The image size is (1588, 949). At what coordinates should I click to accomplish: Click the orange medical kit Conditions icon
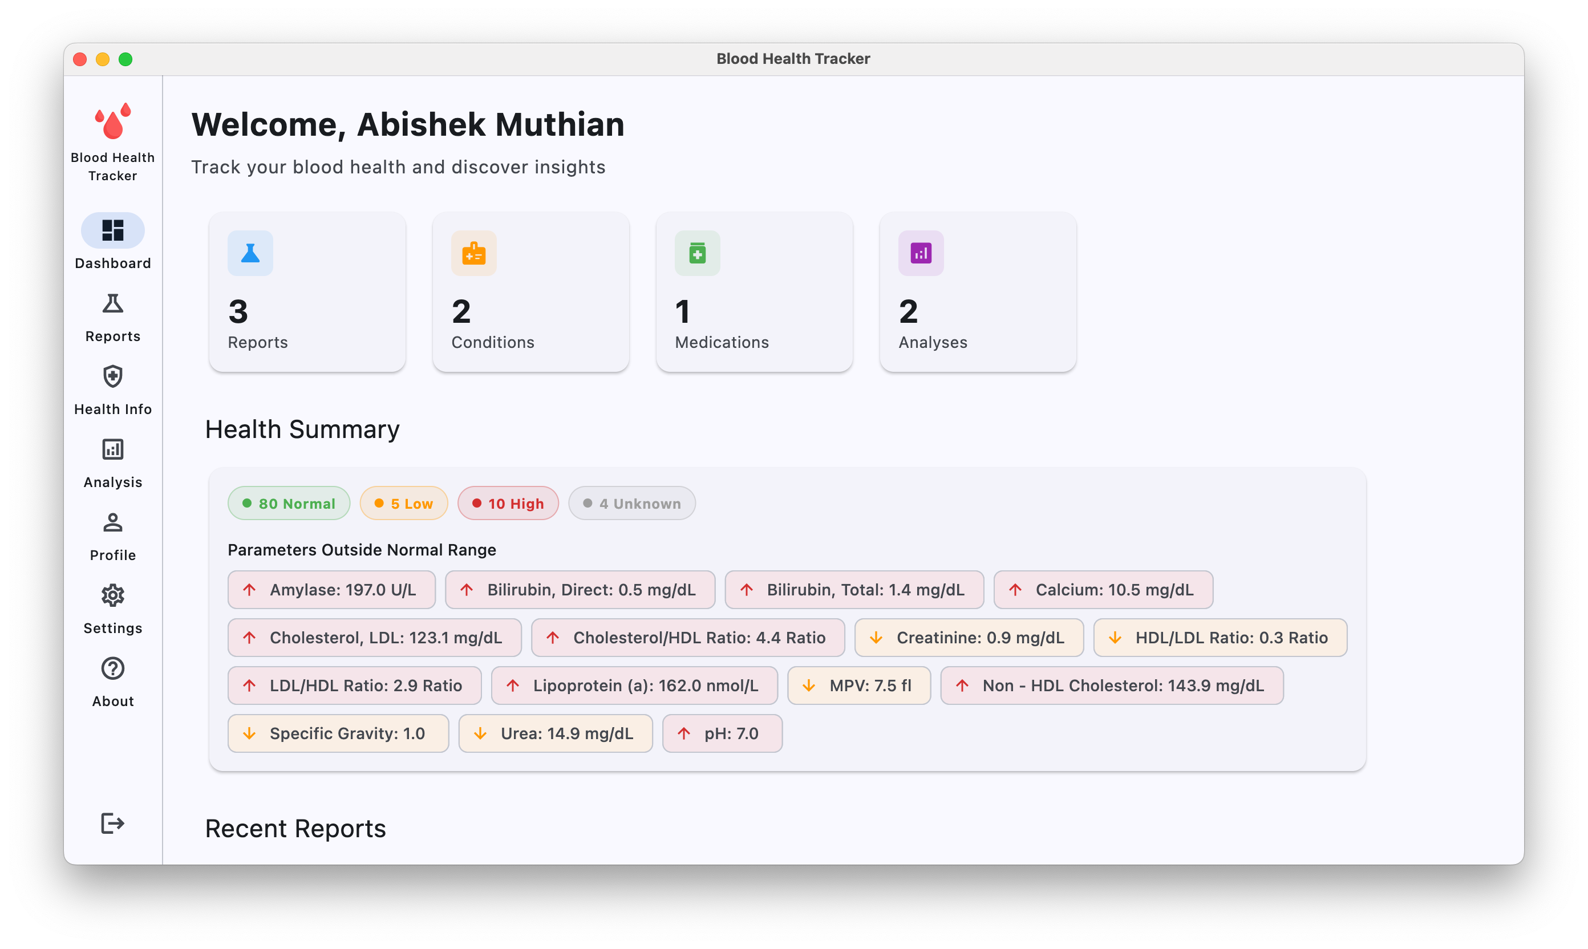pyautogui.click(x=474, y=253)
